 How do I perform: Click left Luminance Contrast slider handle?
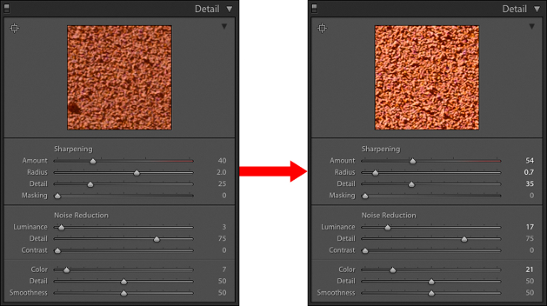(58, 251)
